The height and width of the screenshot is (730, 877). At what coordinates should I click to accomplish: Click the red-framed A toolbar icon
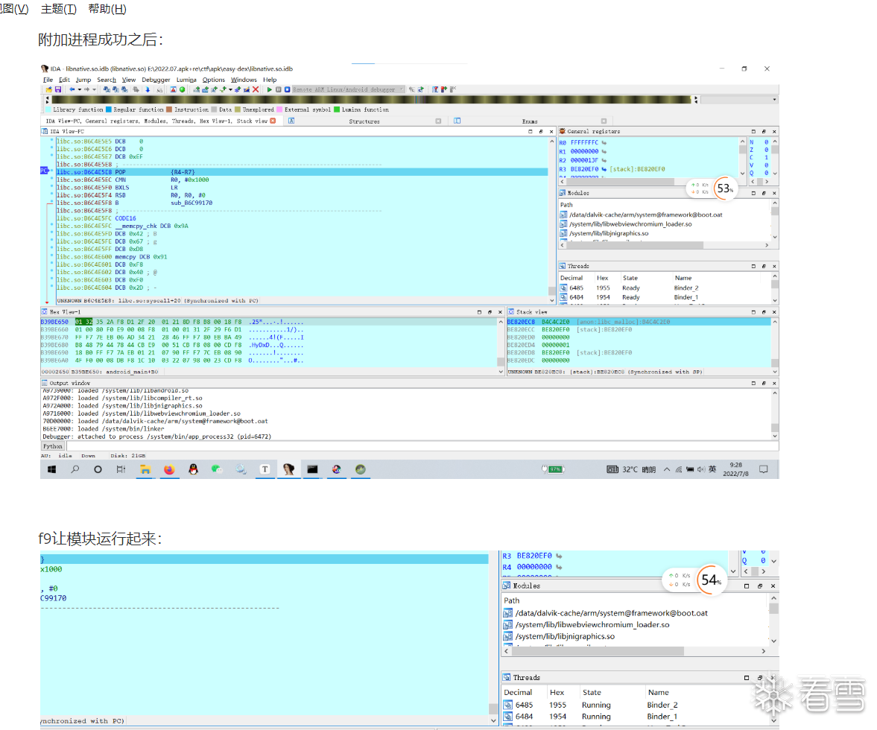point(173,89)
